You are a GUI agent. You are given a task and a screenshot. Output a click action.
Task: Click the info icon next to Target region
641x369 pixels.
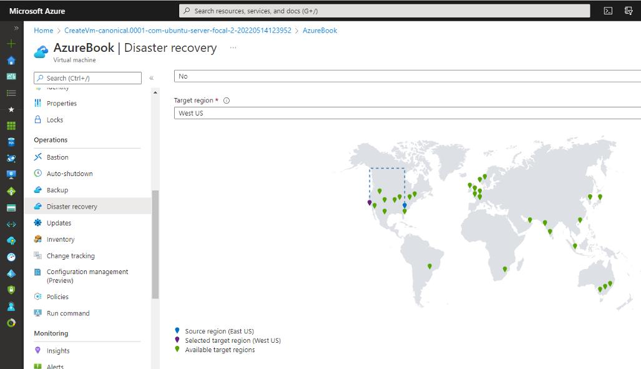[227, 101]
